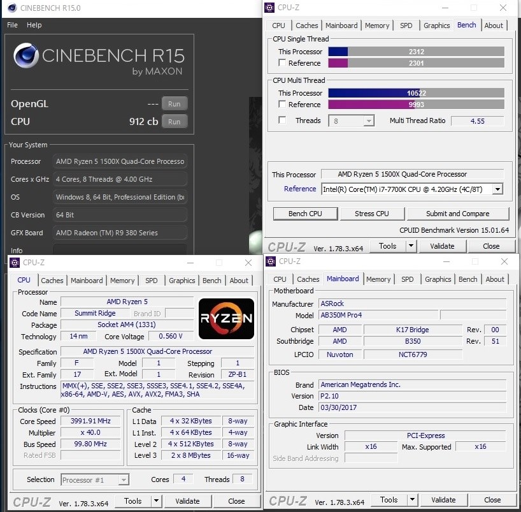Click Submit and Compare button
Viewport: 521px width, 512px height.
[458, 214]
